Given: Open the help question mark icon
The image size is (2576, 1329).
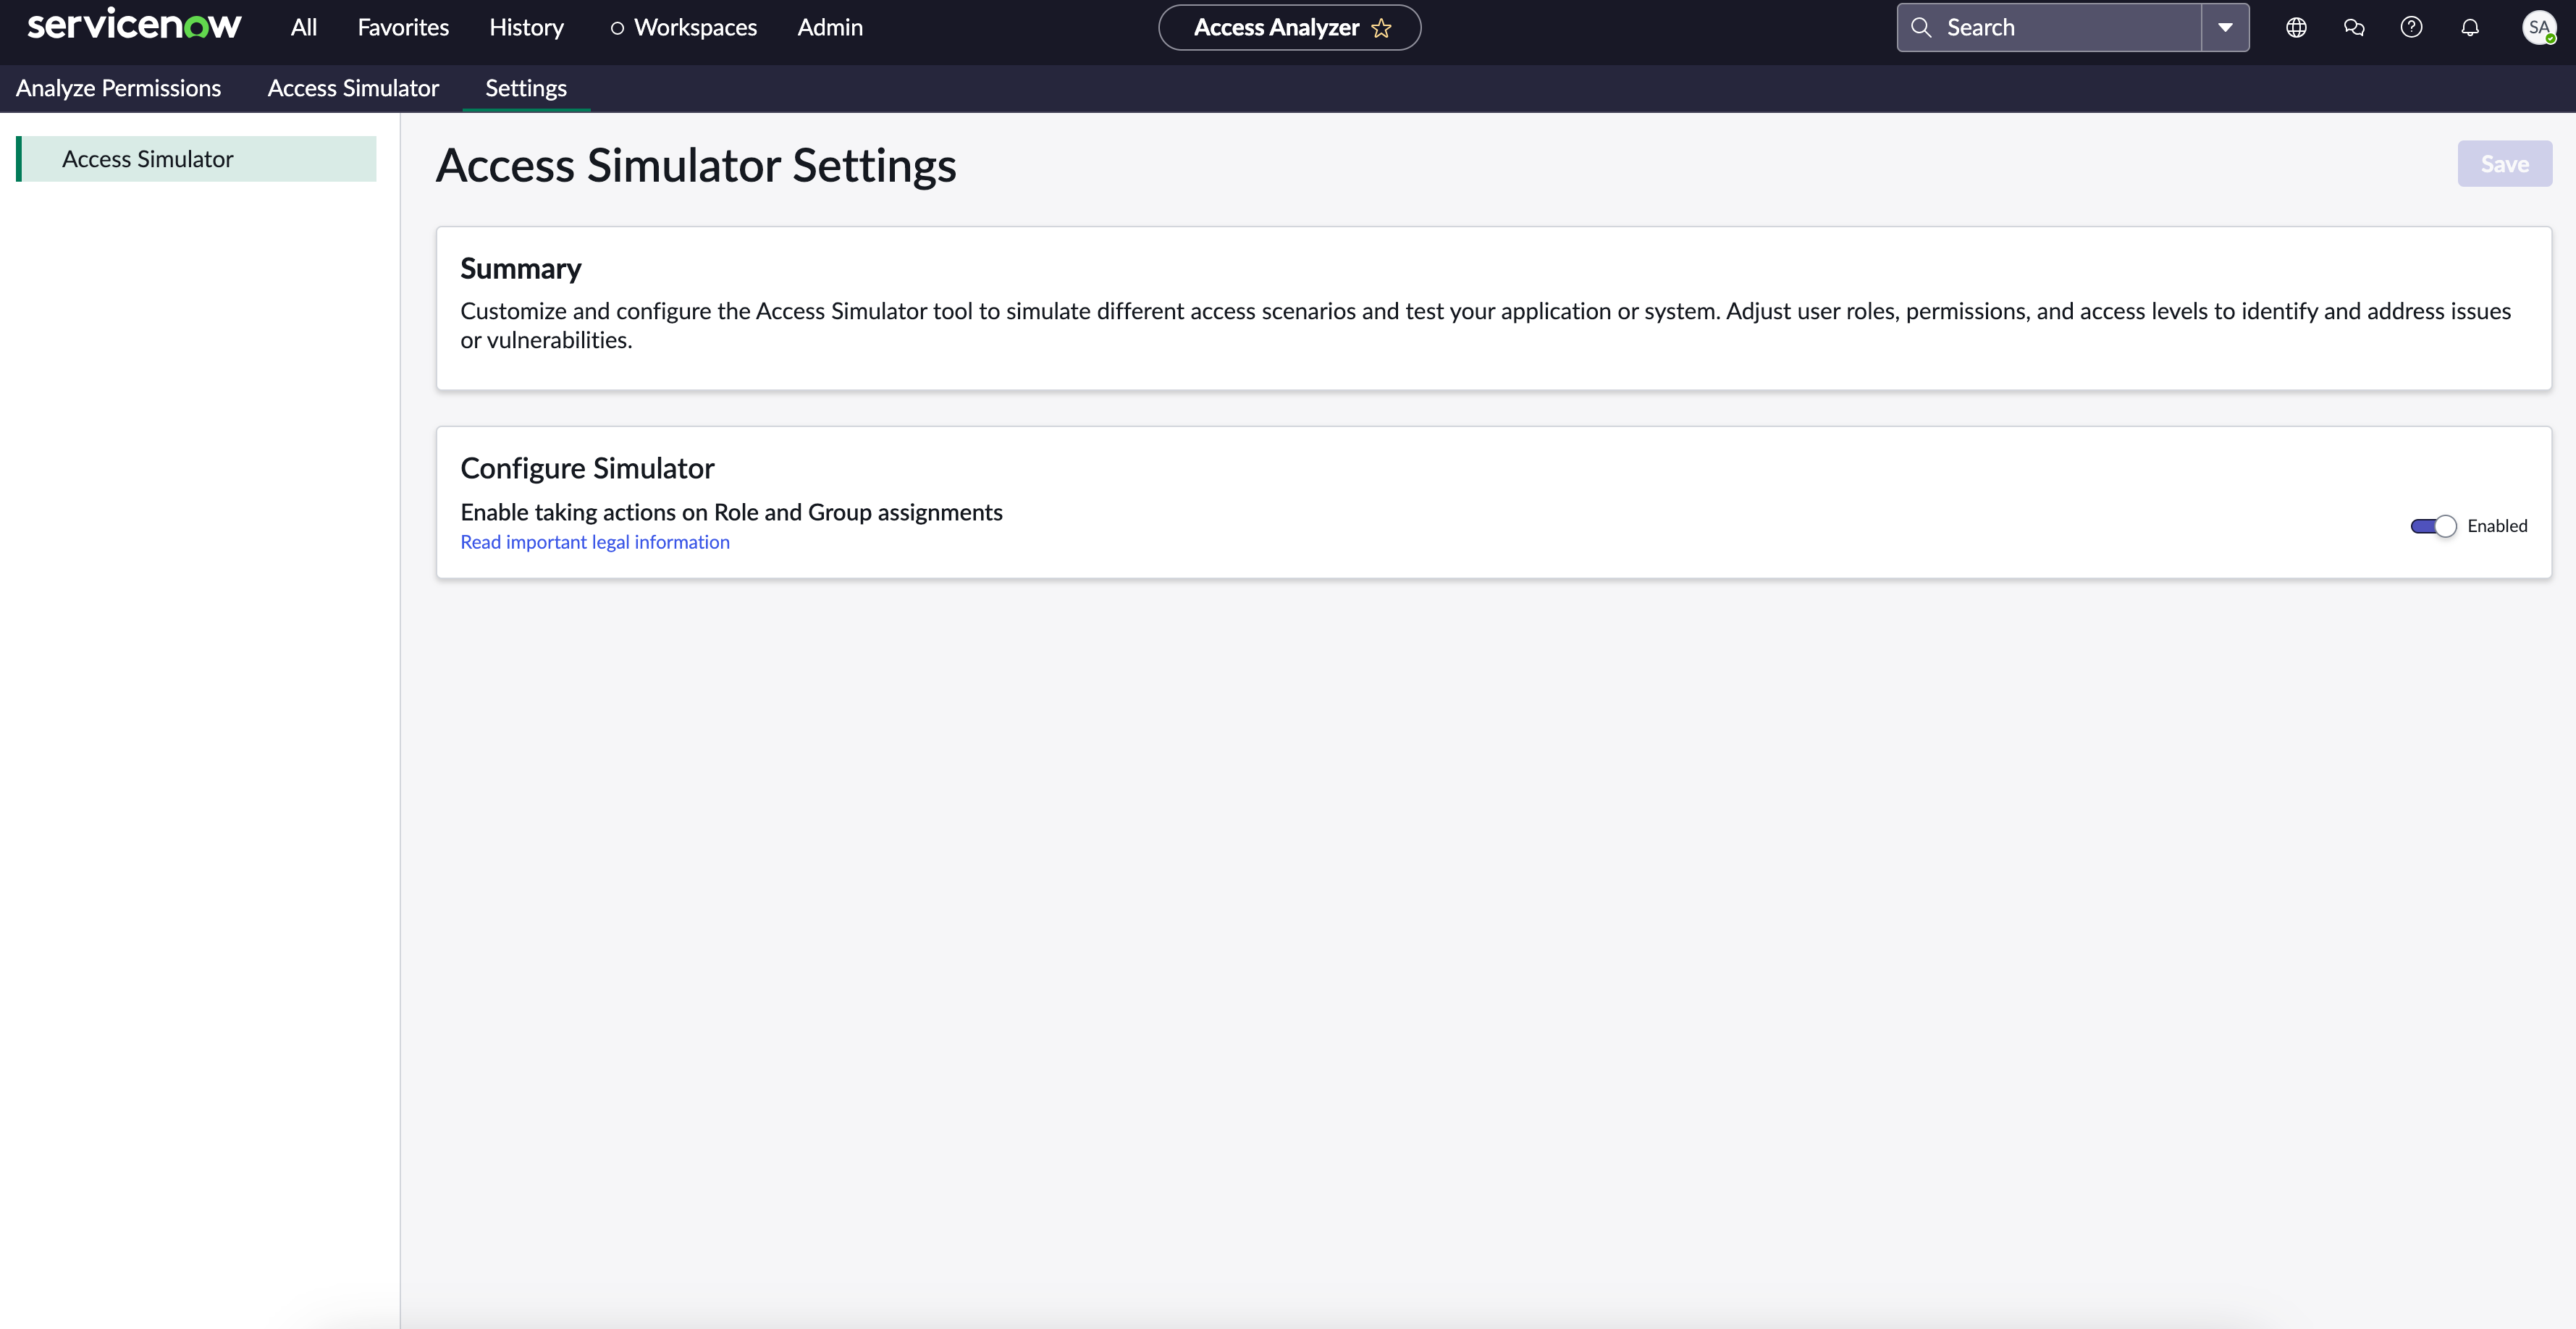Looking at the screenshot, I should pyautogui.click(x=2411, y=27).
